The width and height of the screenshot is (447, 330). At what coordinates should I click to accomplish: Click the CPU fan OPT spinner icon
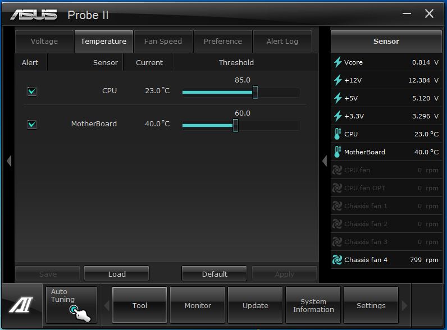pyautogui.click(x=337, y=188)
